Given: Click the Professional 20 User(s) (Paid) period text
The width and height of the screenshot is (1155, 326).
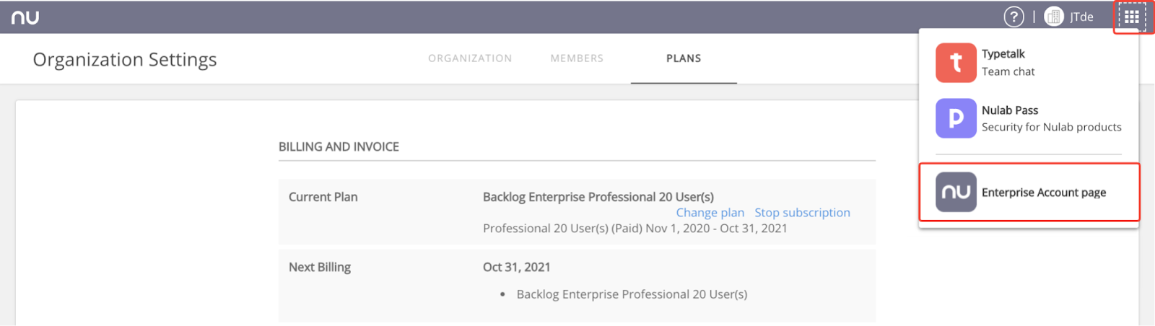Looking at the screenshot, I should 635,229.
